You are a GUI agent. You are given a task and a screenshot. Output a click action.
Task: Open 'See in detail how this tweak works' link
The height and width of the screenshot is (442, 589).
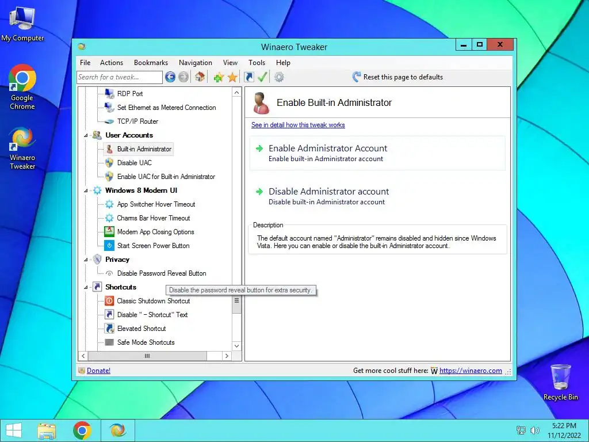click(x=298, y=125)
